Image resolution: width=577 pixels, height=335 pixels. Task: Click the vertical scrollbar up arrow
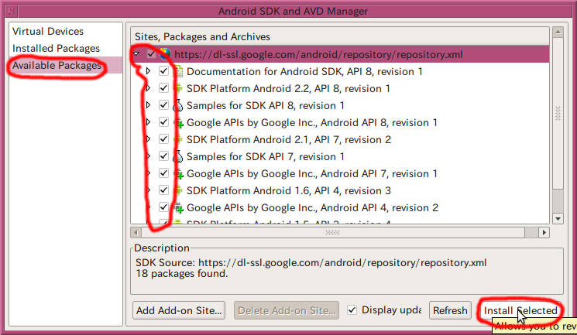(x=558, y=32)
